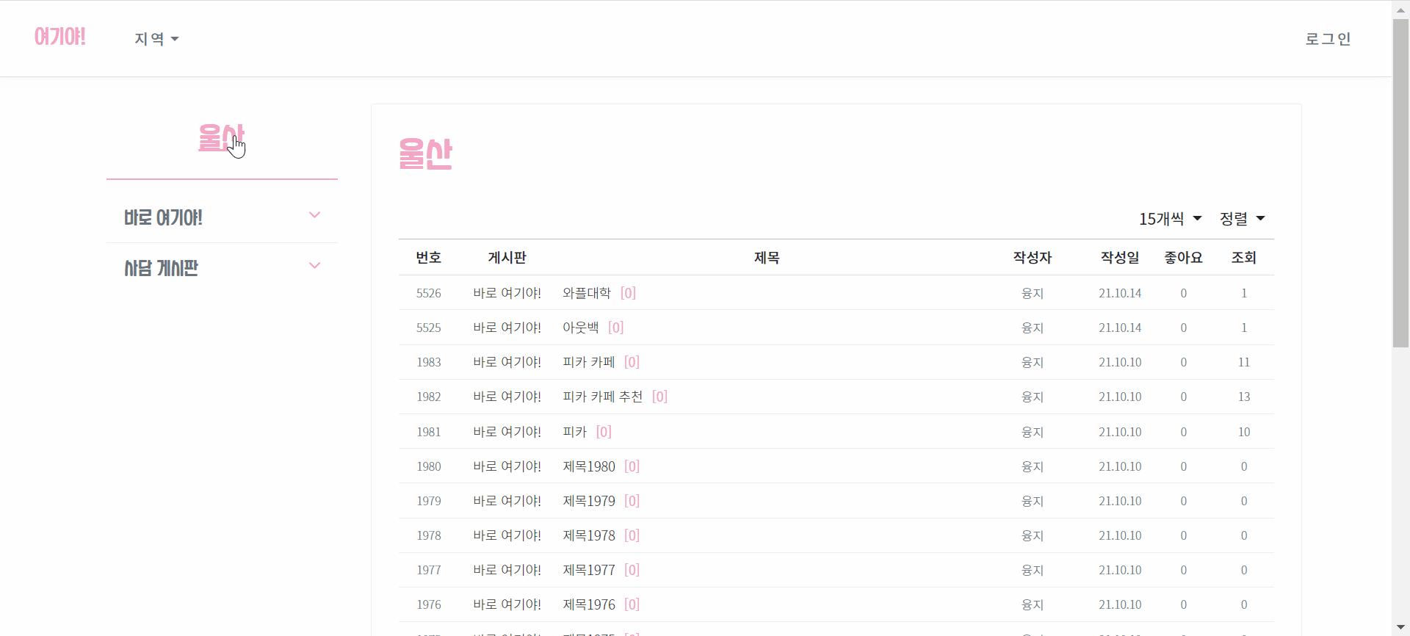Open post titled 와플대학
1410x636 pixels.
coord(587,293)
